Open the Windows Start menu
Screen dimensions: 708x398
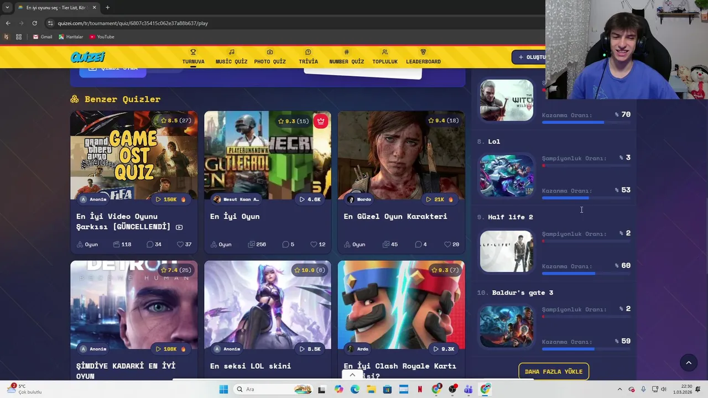223,389
